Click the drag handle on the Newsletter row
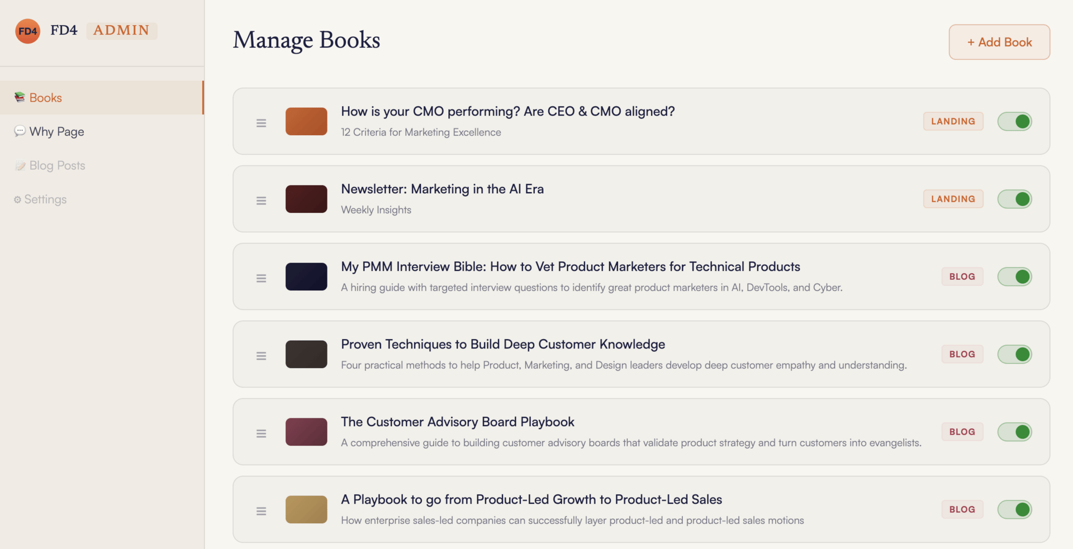This screenshot has height=549, width=1073. click(261, 200)
